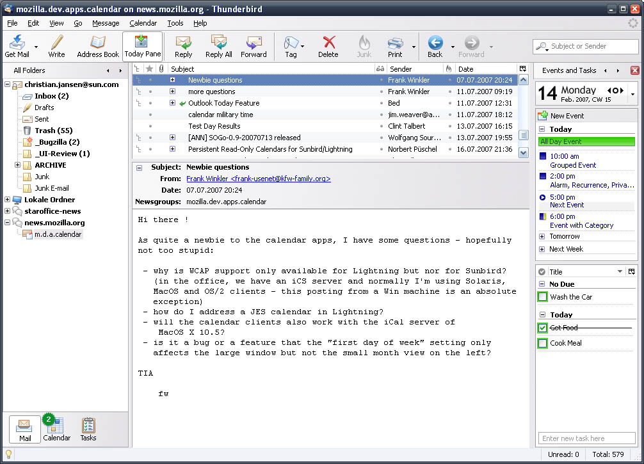Expand the Lokale Ordner account
Image resolution: width=644 pixels, height=464 pixels.
(8, 200)
